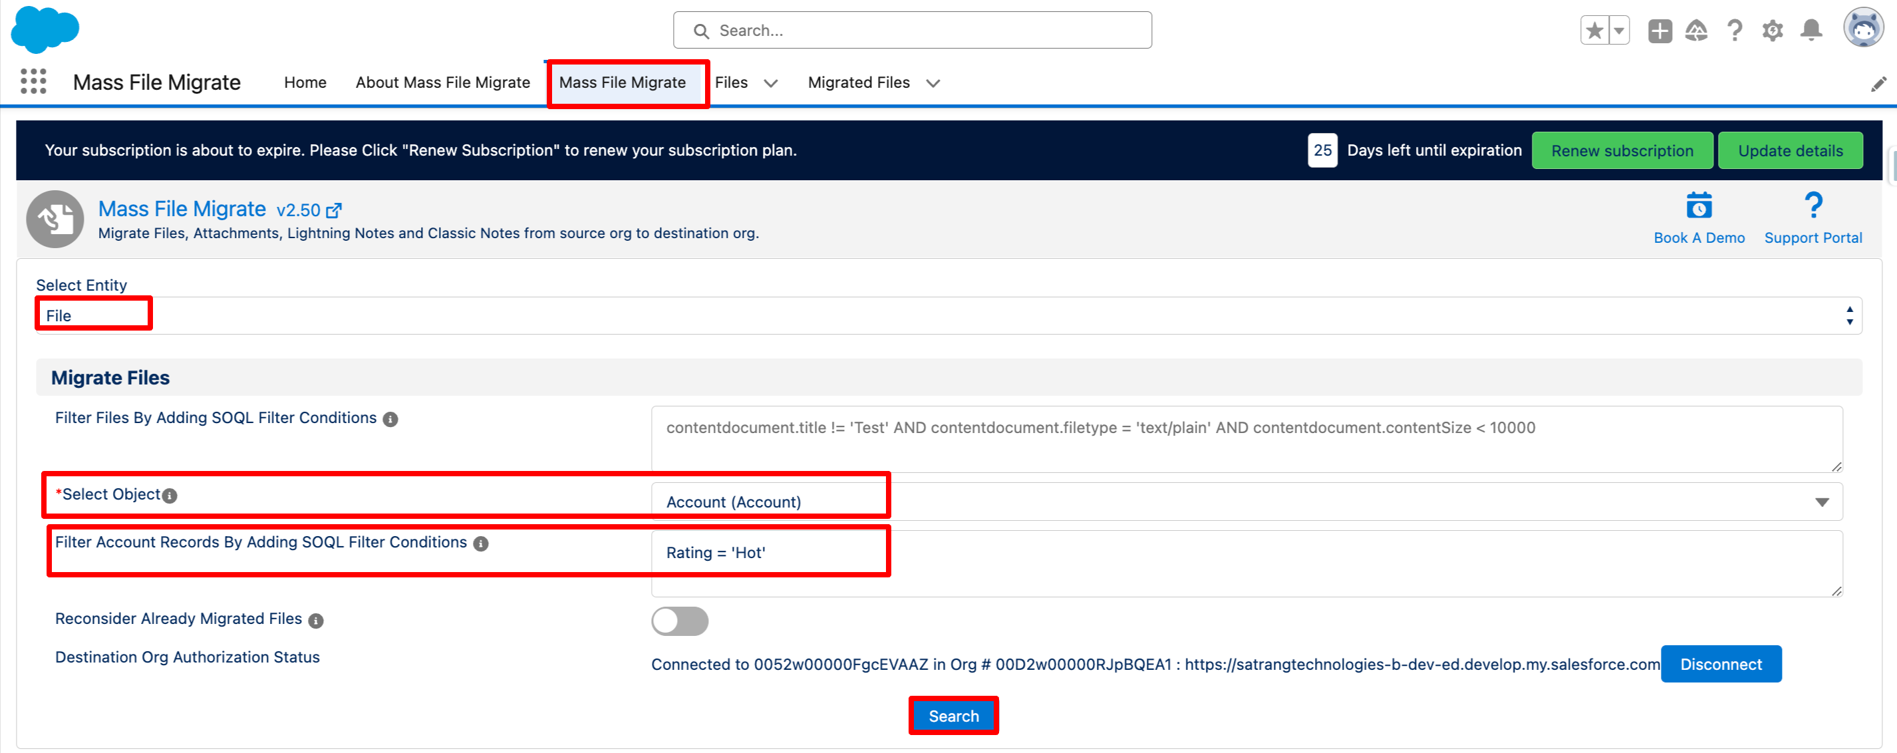
Task: Click the pencil icon to edit navigation
Action: pyautogui.click(x=1878, y=84)
